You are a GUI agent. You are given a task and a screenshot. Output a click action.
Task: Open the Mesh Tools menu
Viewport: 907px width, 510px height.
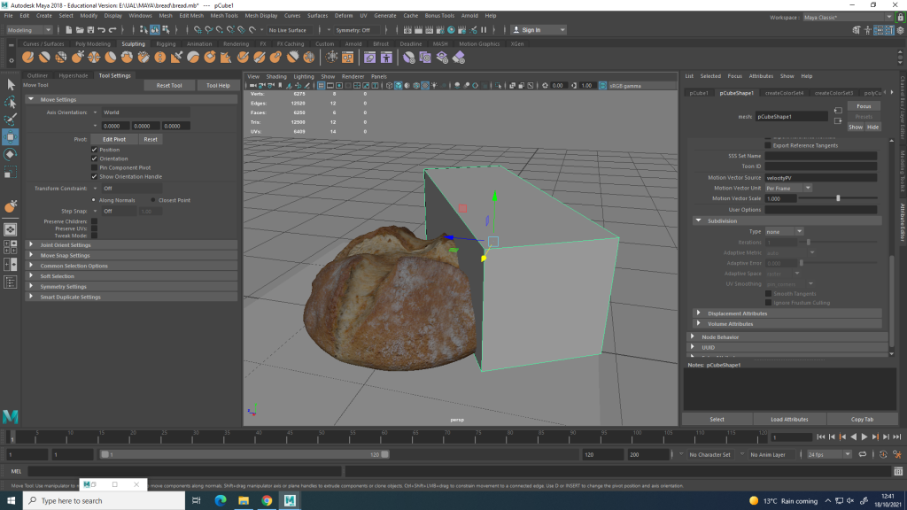224,15
